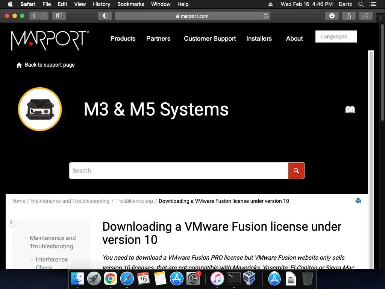Open the History menu
This screenshot has width=385, height=289.
[x=102, y=4]
